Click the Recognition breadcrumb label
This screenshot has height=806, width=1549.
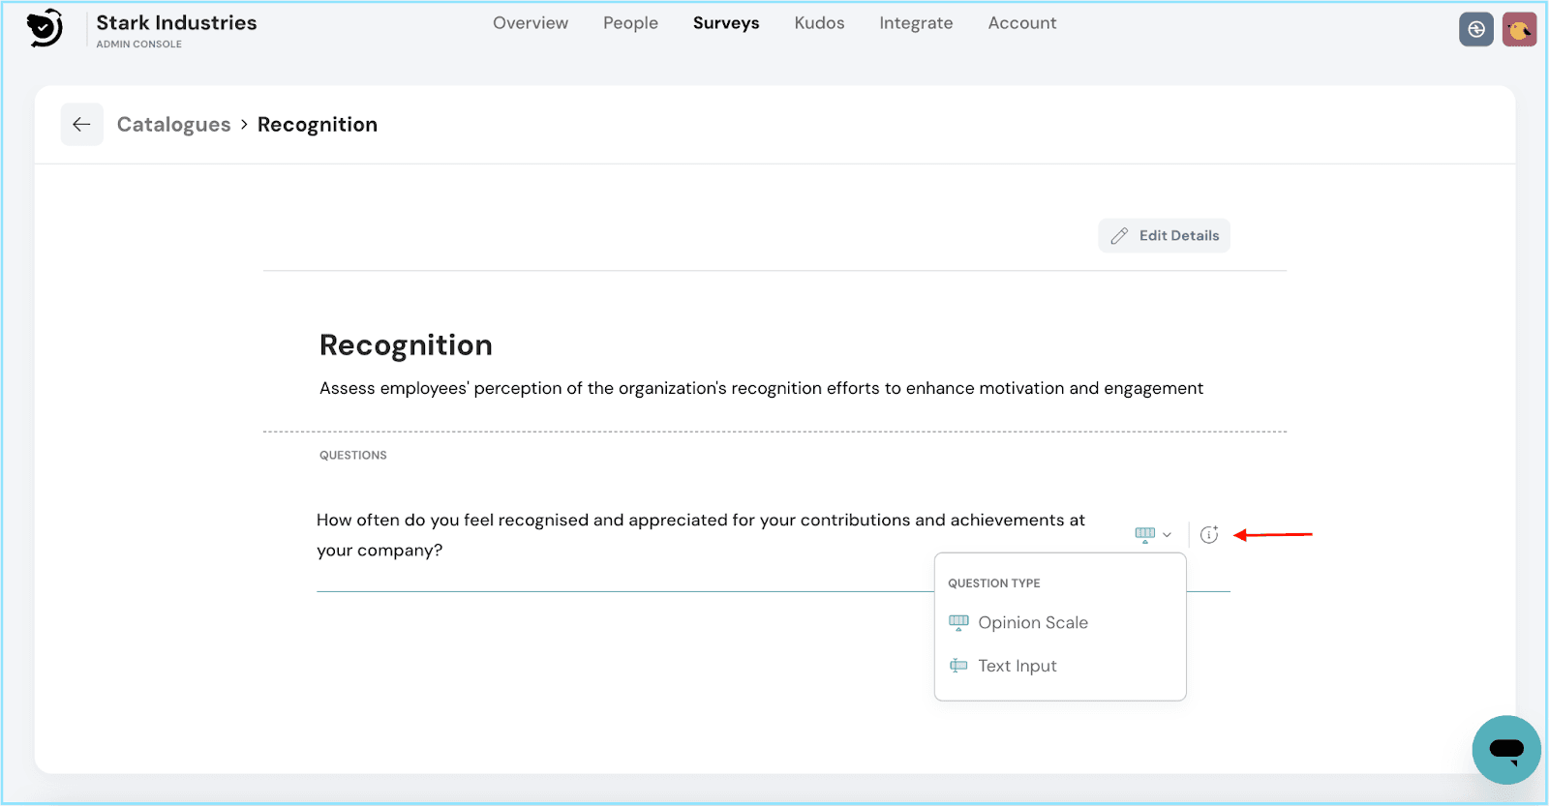(x=318, y=125)
